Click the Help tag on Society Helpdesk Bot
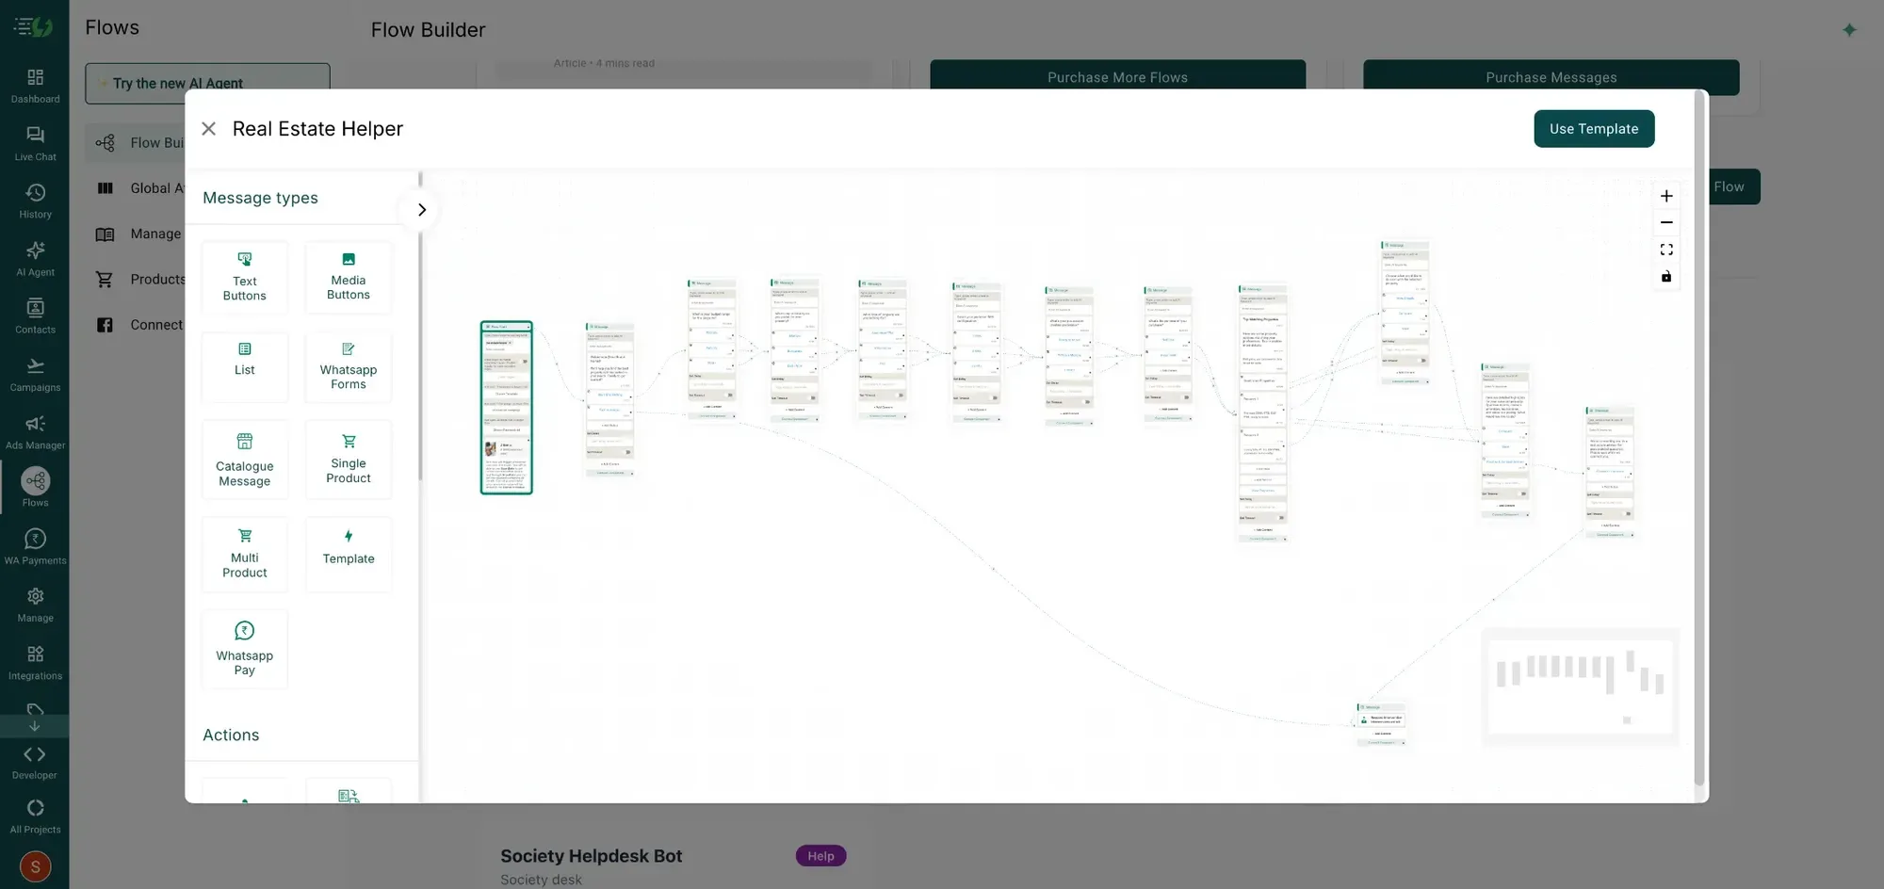 click(820, 856)
